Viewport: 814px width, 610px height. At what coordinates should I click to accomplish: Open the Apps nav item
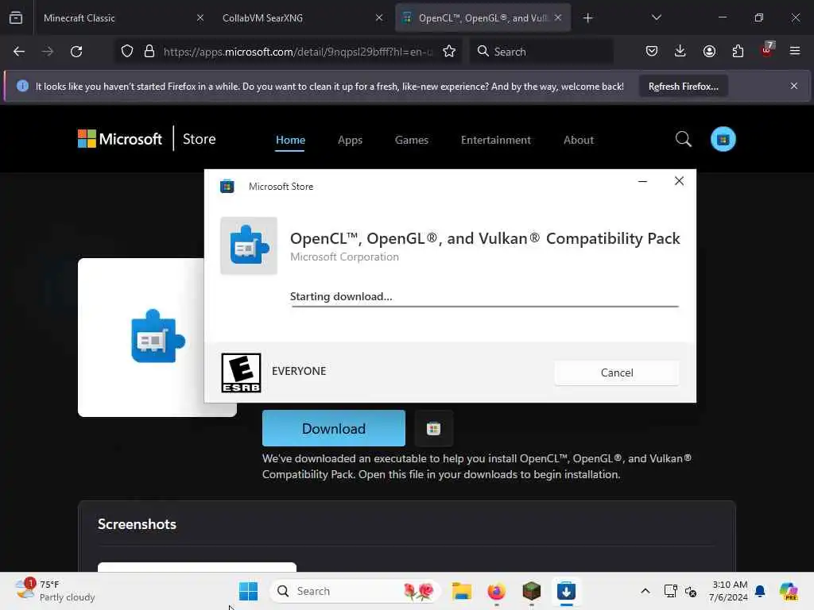coord(350,140)
